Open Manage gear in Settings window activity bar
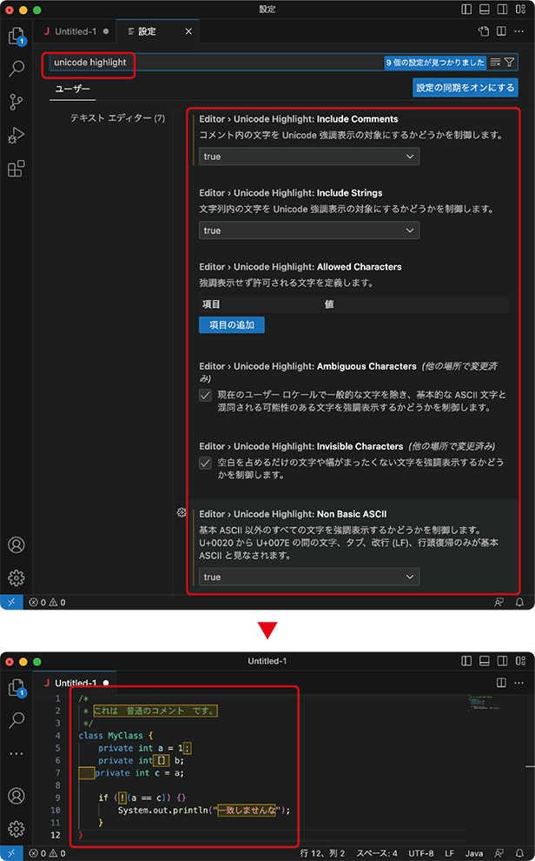535x861 pixels. tap(17, 577)
